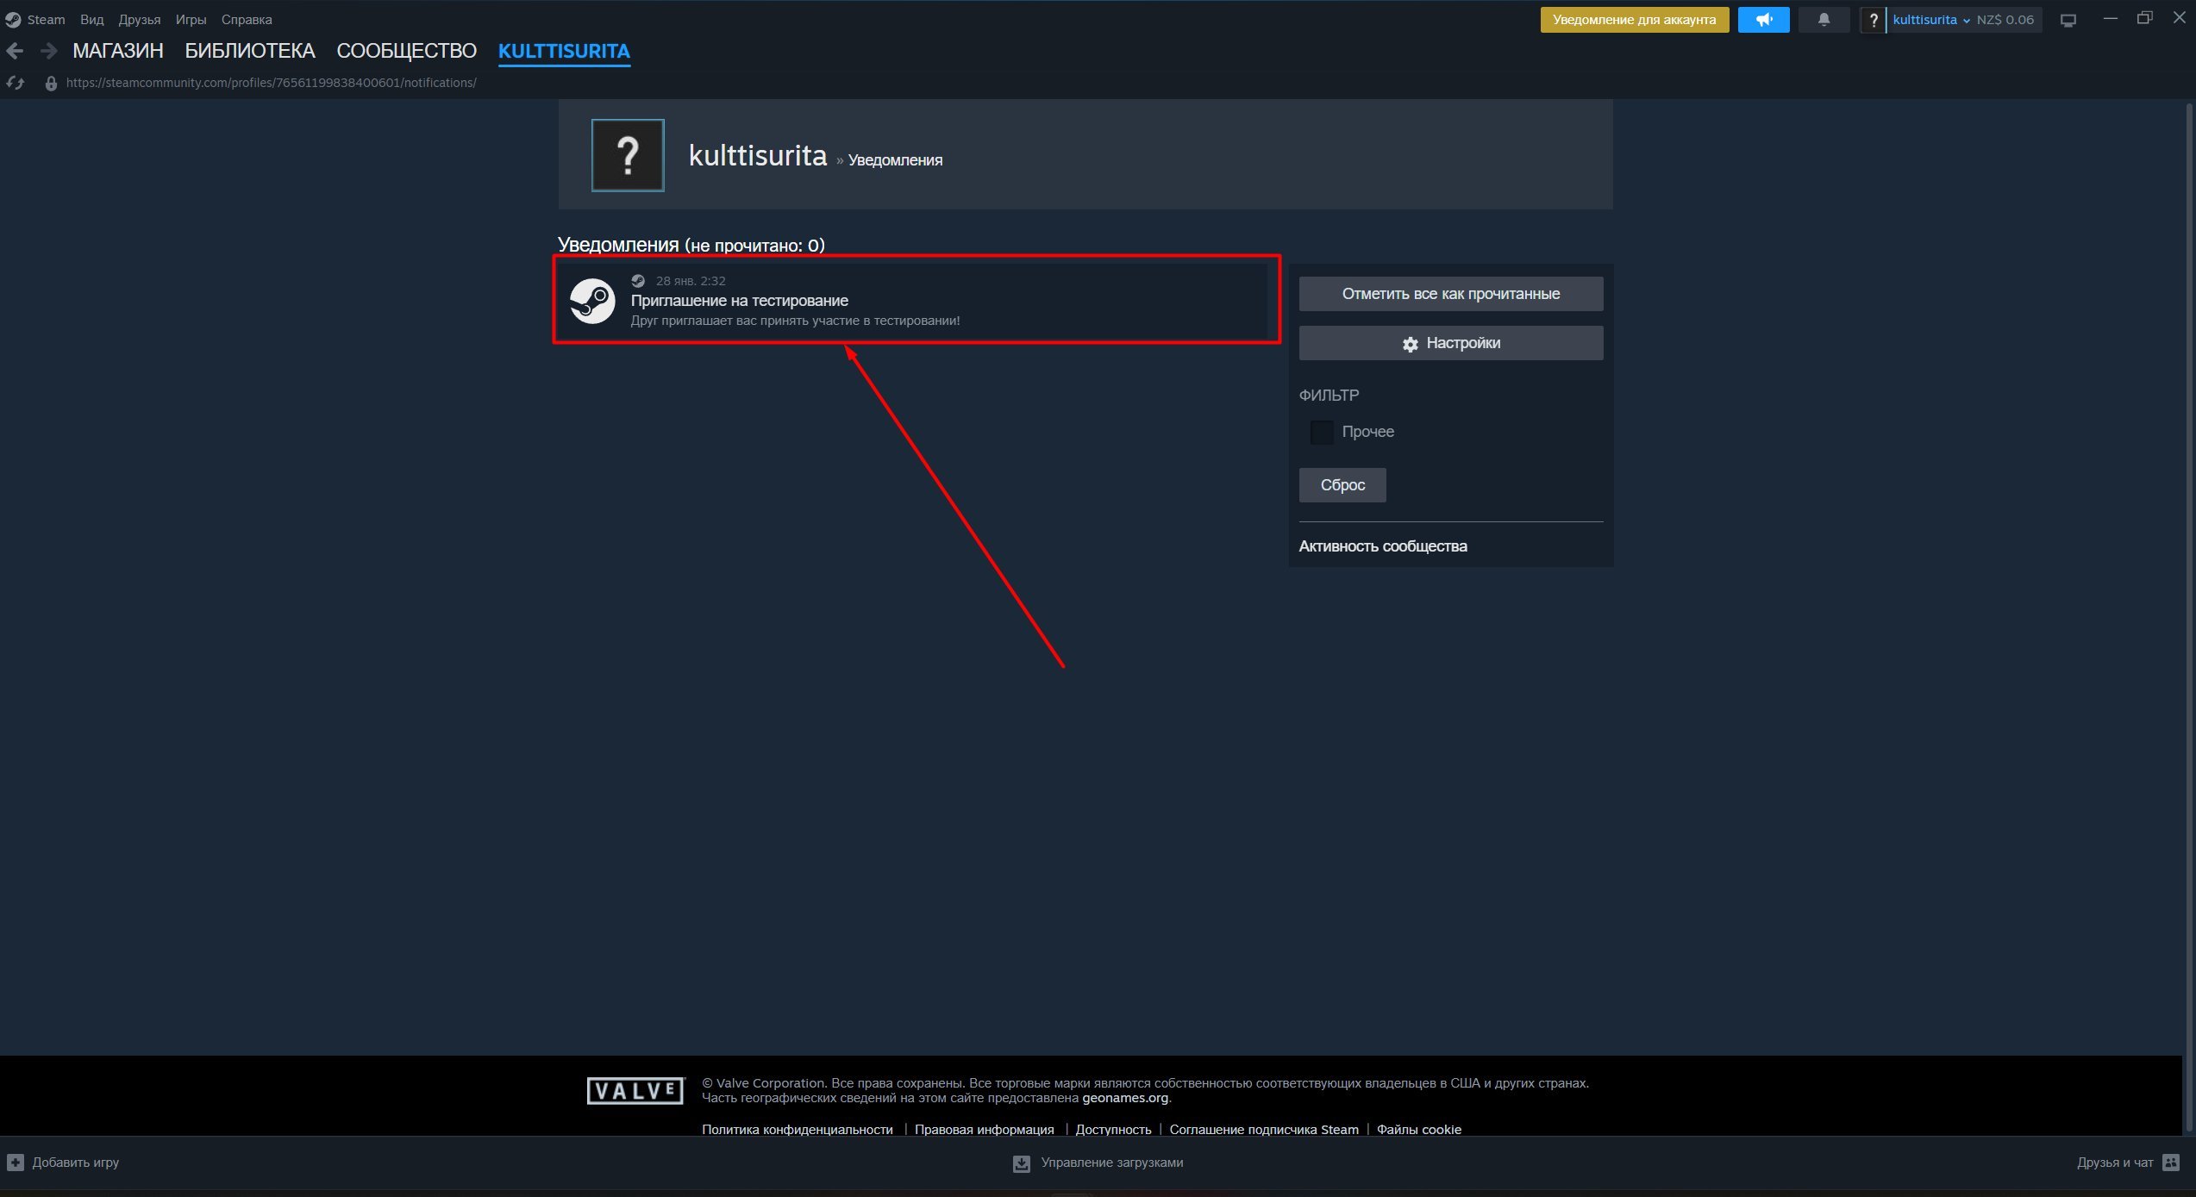This screenshot has height=1197, width=2196.
Task: Open the Вид menu
Action: coord(91,19)
